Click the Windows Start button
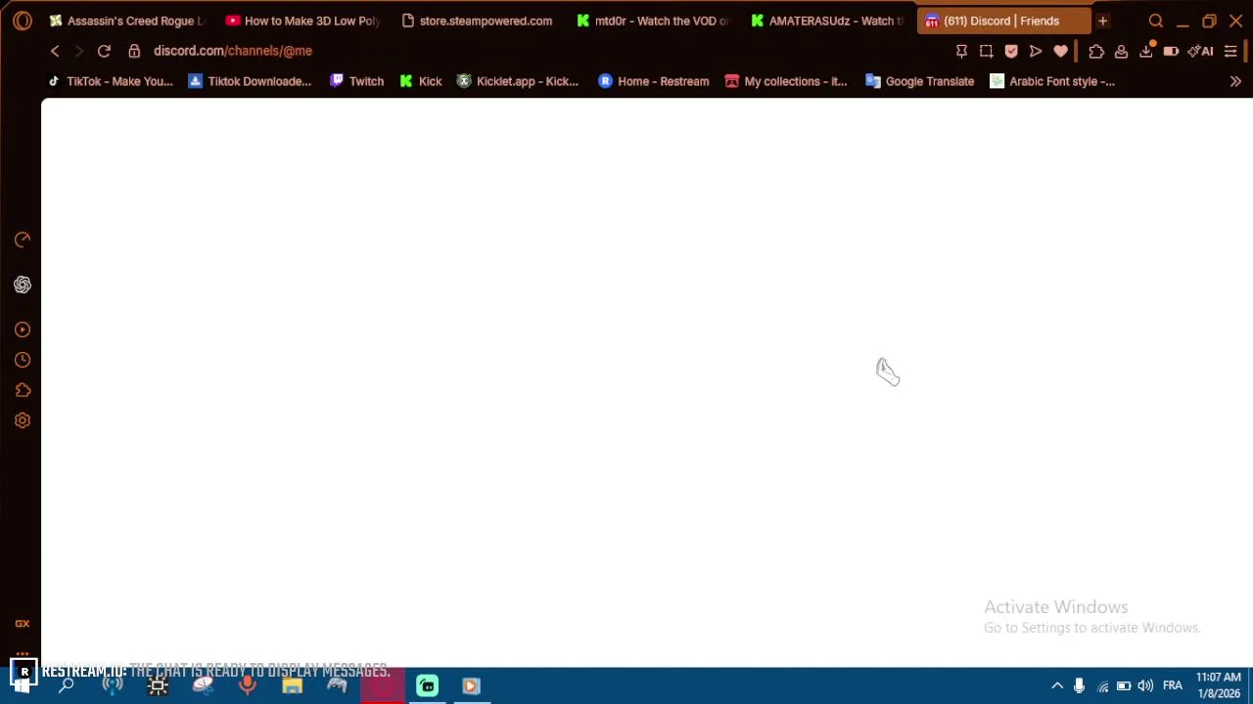Viewport: 1253px width, 704px height. click(22, 685)
